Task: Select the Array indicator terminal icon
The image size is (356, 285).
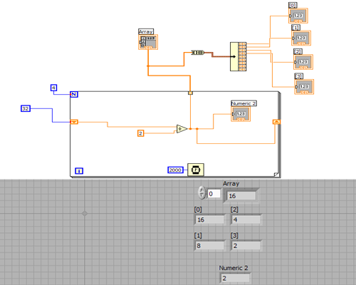Action: click(x=148, y=42)
